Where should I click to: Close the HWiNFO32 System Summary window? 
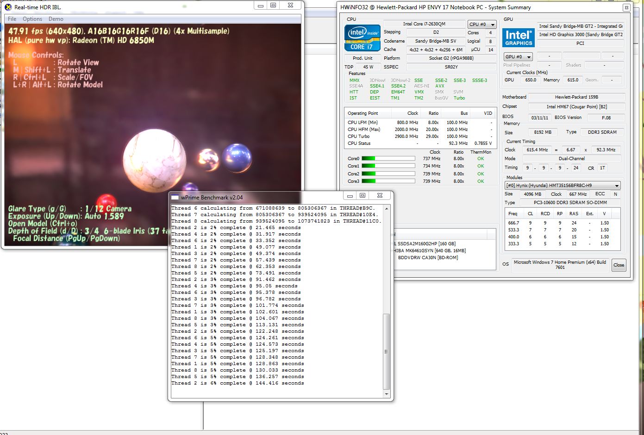(626, 7)
